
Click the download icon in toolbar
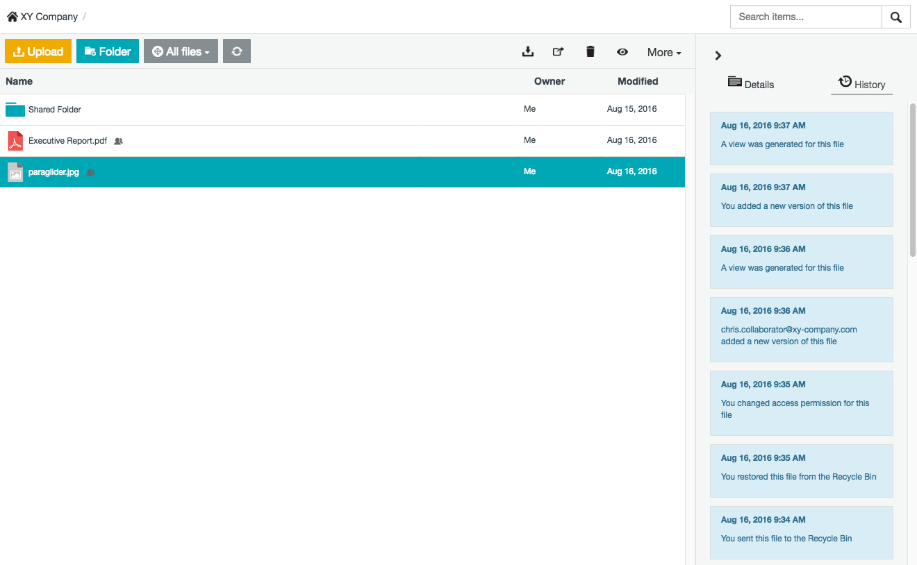point(528,51)
